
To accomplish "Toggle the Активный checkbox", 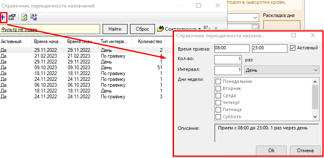I will tap(292, 48).
